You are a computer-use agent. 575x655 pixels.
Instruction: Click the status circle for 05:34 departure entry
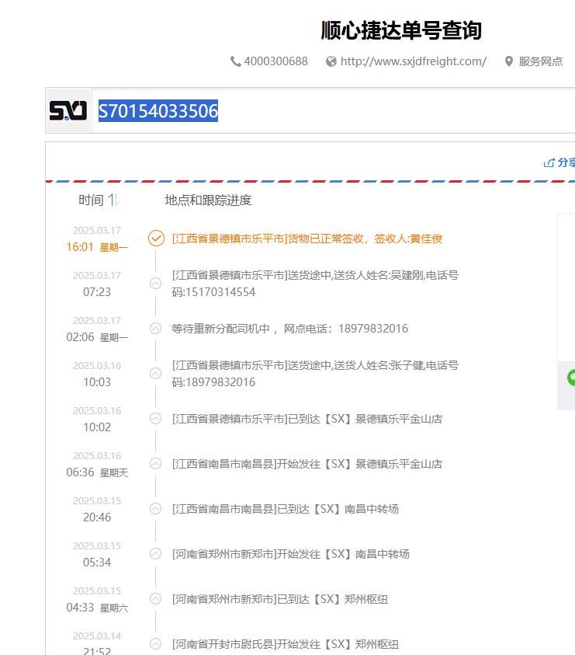coord(156,554)
